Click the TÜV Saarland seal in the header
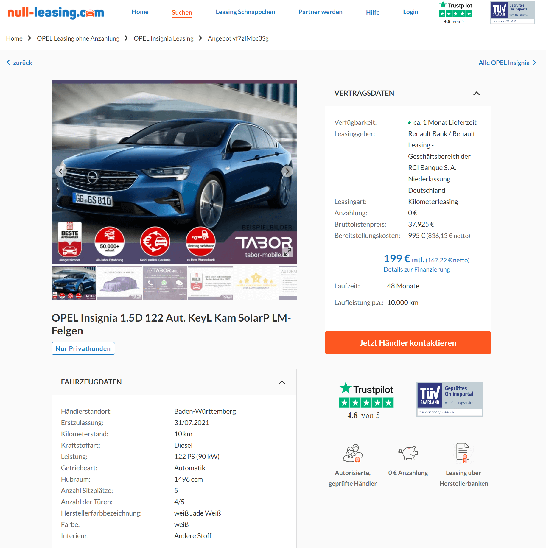546x548 pixels. pos(512,13)
